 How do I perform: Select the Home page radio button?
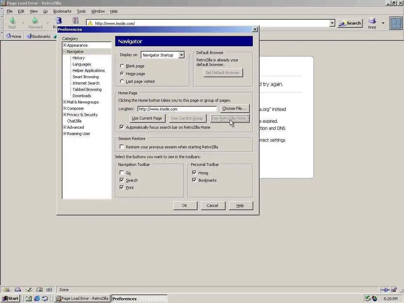click(x=122, y=73)
